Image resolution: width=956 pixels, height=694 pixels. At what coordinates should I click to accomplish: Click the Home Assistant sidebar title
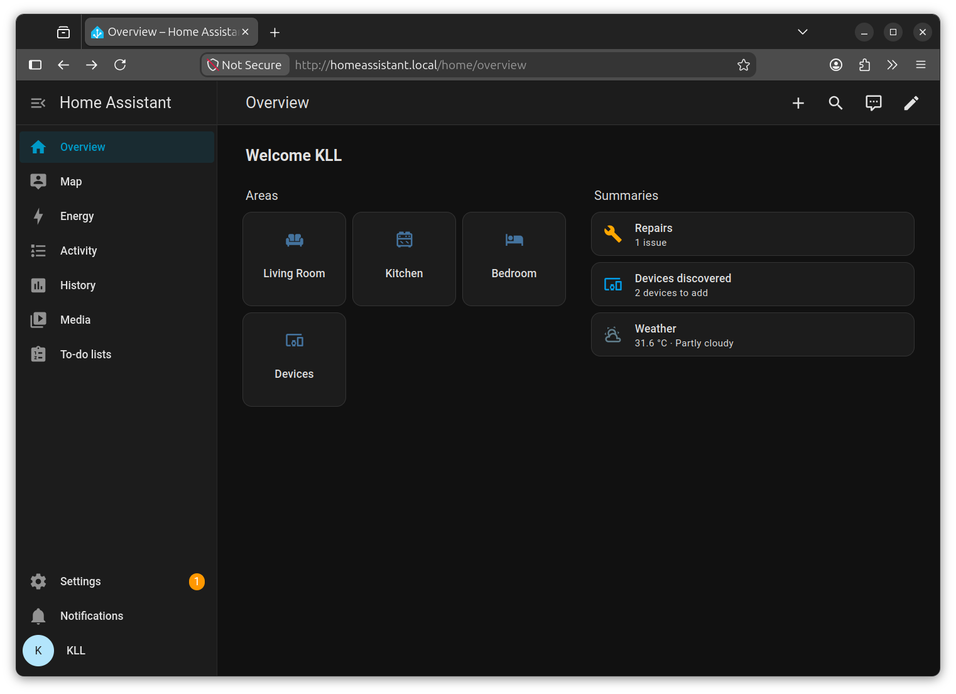point(116,103)
